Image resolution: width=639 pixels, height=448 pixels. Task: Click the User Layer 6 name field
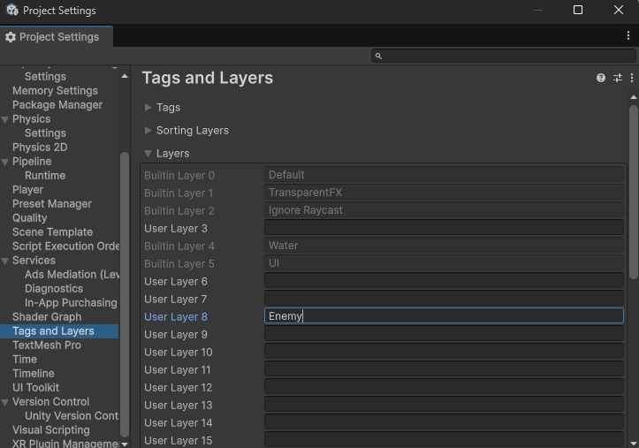coord(444,281)
